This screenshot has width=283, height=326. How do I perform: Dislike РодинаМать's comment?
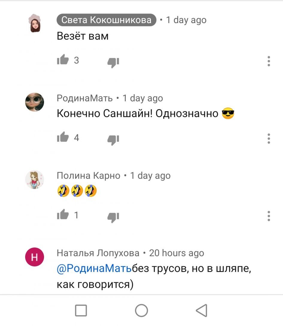(x=113, y=140)
